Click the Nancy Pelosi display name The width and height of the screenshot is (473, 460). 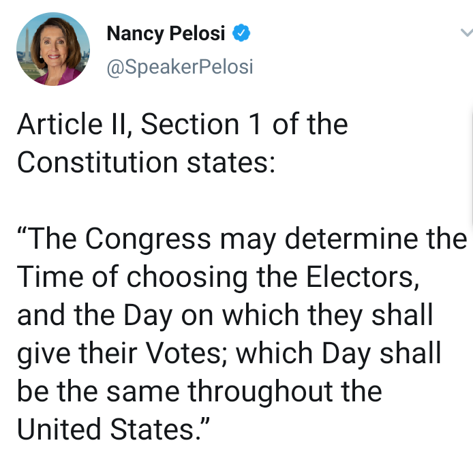[166, 33]
